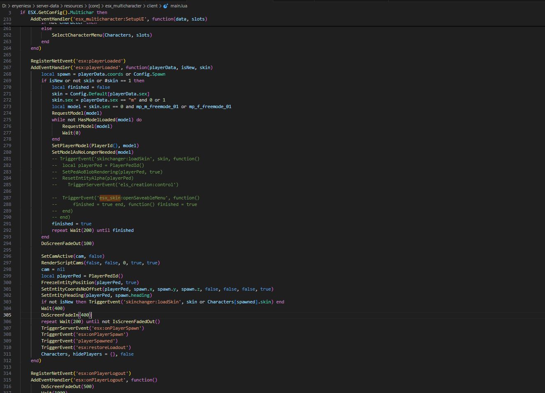Click the DoScreenFadeOut(100) call
Screen dimensions: 545x393
[67, 243]
